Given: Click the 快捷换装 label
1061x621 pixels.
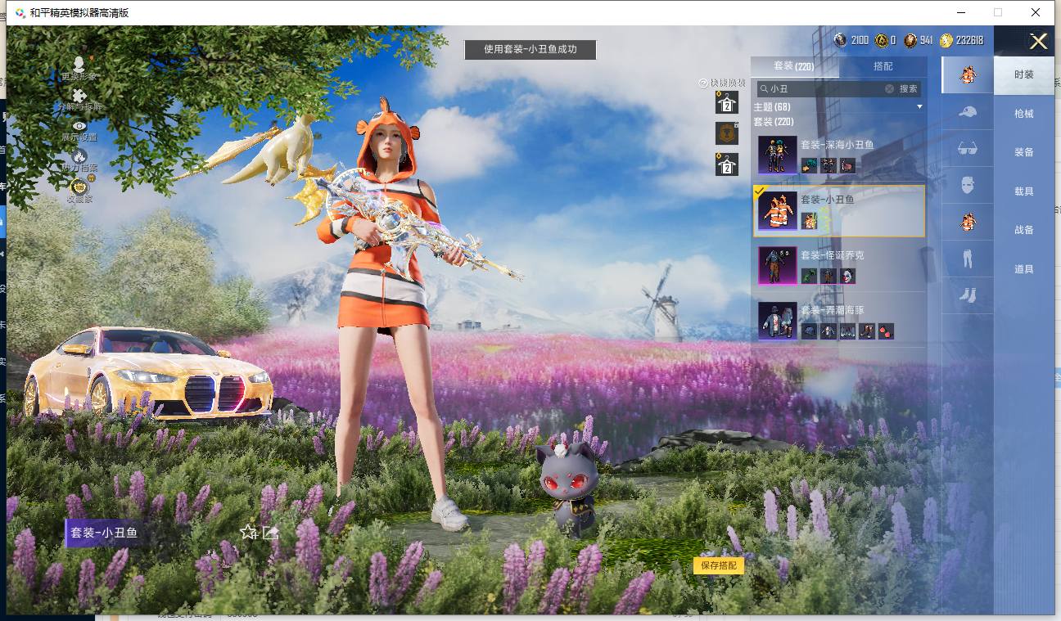Looking at the screenshot, I should [728, 83].
